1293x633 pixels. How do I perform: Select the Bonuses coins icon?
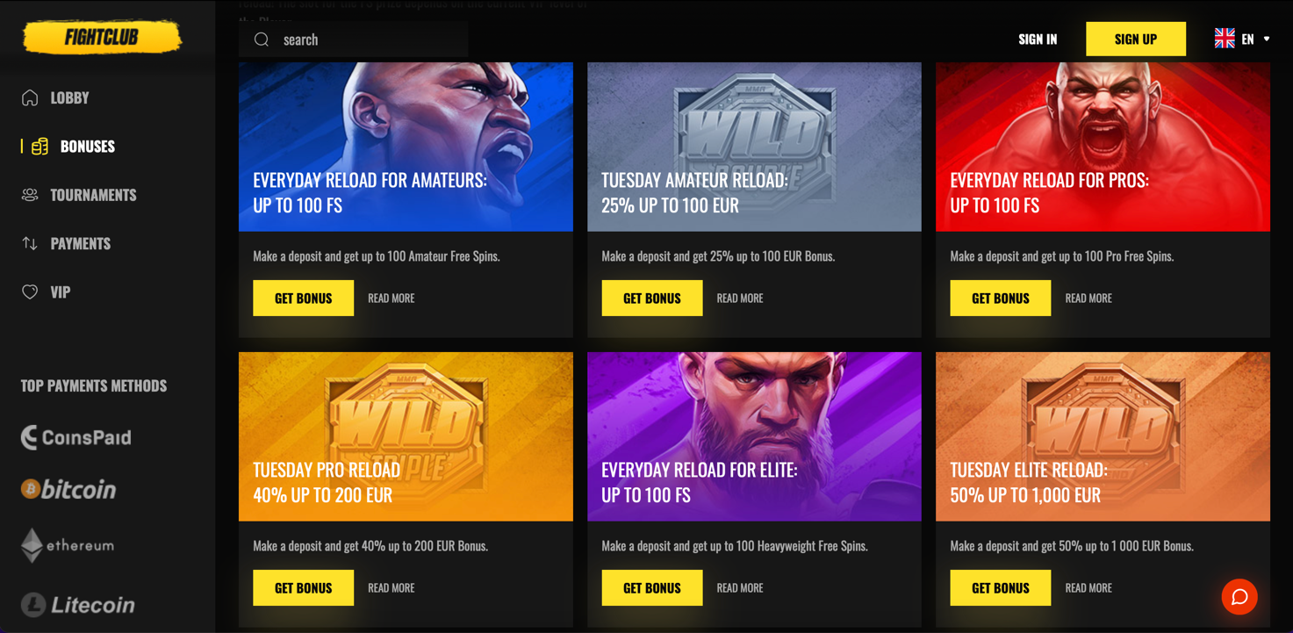pos(40,147)
